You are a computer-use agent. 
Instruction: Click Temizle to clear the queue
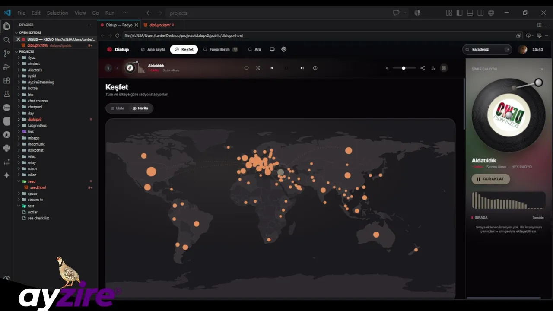[x=538, y=218]
